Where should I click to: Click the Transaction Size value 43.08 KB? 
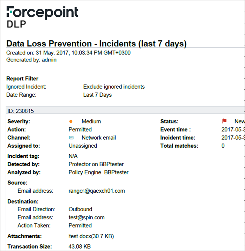click(80, 246)
